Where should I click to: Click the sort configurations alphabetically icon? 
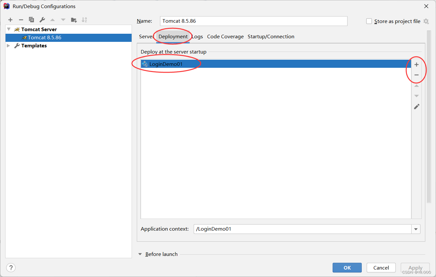[84, 20]
